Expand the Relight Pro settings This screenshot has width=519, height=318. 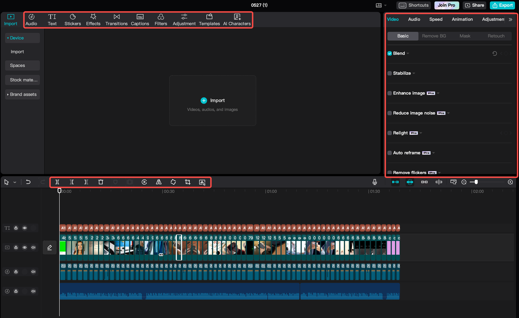[420, 133]
